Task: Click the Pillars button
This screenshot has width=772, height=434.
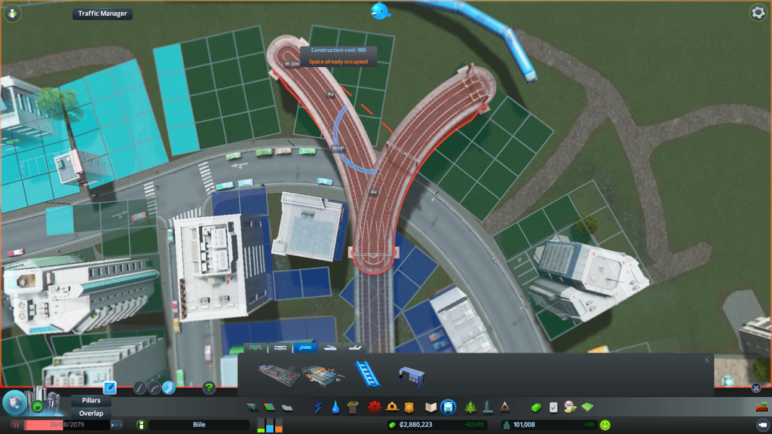Action: point(91,401)
